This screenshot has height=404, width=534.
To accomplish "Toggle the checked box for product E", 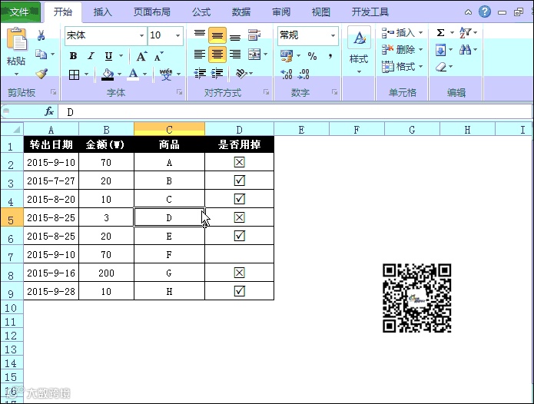I will click(x=240, y=236).
